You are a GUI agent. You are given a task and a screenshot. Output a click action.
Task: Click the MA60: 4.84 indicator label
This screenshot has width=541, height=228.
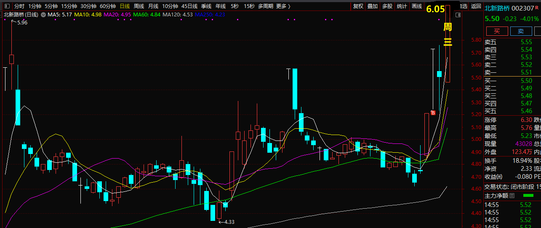(x=147, y=15)
